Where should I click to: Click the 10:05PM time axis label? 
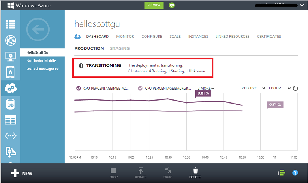[x=75, y=157]
